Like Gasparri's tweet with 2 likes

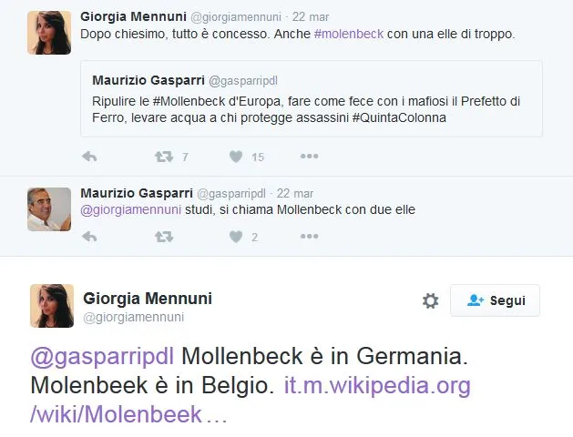236,237
